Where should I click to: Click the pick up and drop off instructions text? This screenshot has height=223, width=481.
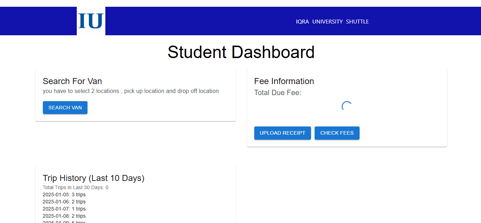(131, 91)
